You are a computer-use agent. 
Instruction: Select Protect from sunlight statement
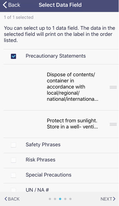[x=72, y=124]
